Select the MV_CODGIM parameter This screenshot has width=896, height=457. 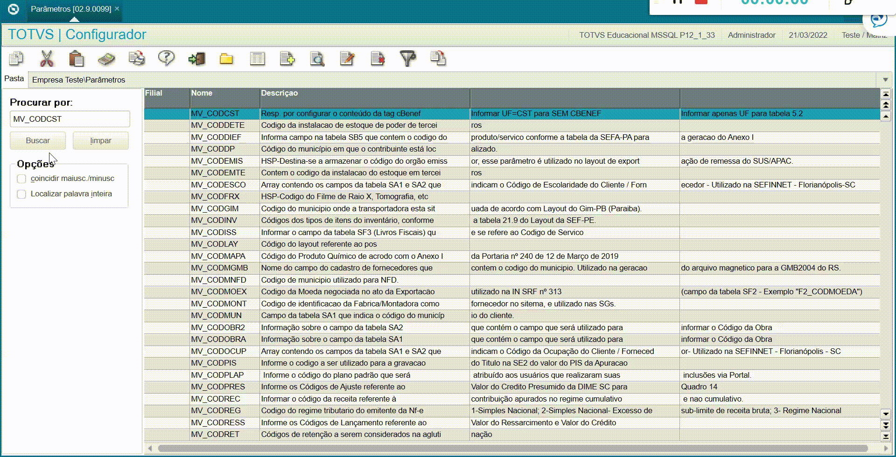tap(512, 208)
